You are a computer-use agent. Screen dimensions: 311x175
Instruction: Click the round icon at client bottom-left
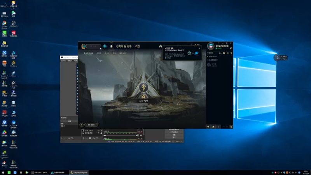click(x=81, y=125)
